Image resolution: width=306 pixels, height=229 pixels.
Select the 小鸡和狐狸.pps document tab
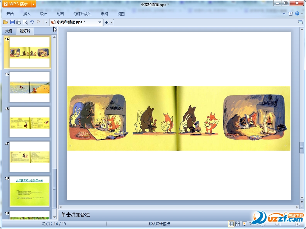[75, 22]
